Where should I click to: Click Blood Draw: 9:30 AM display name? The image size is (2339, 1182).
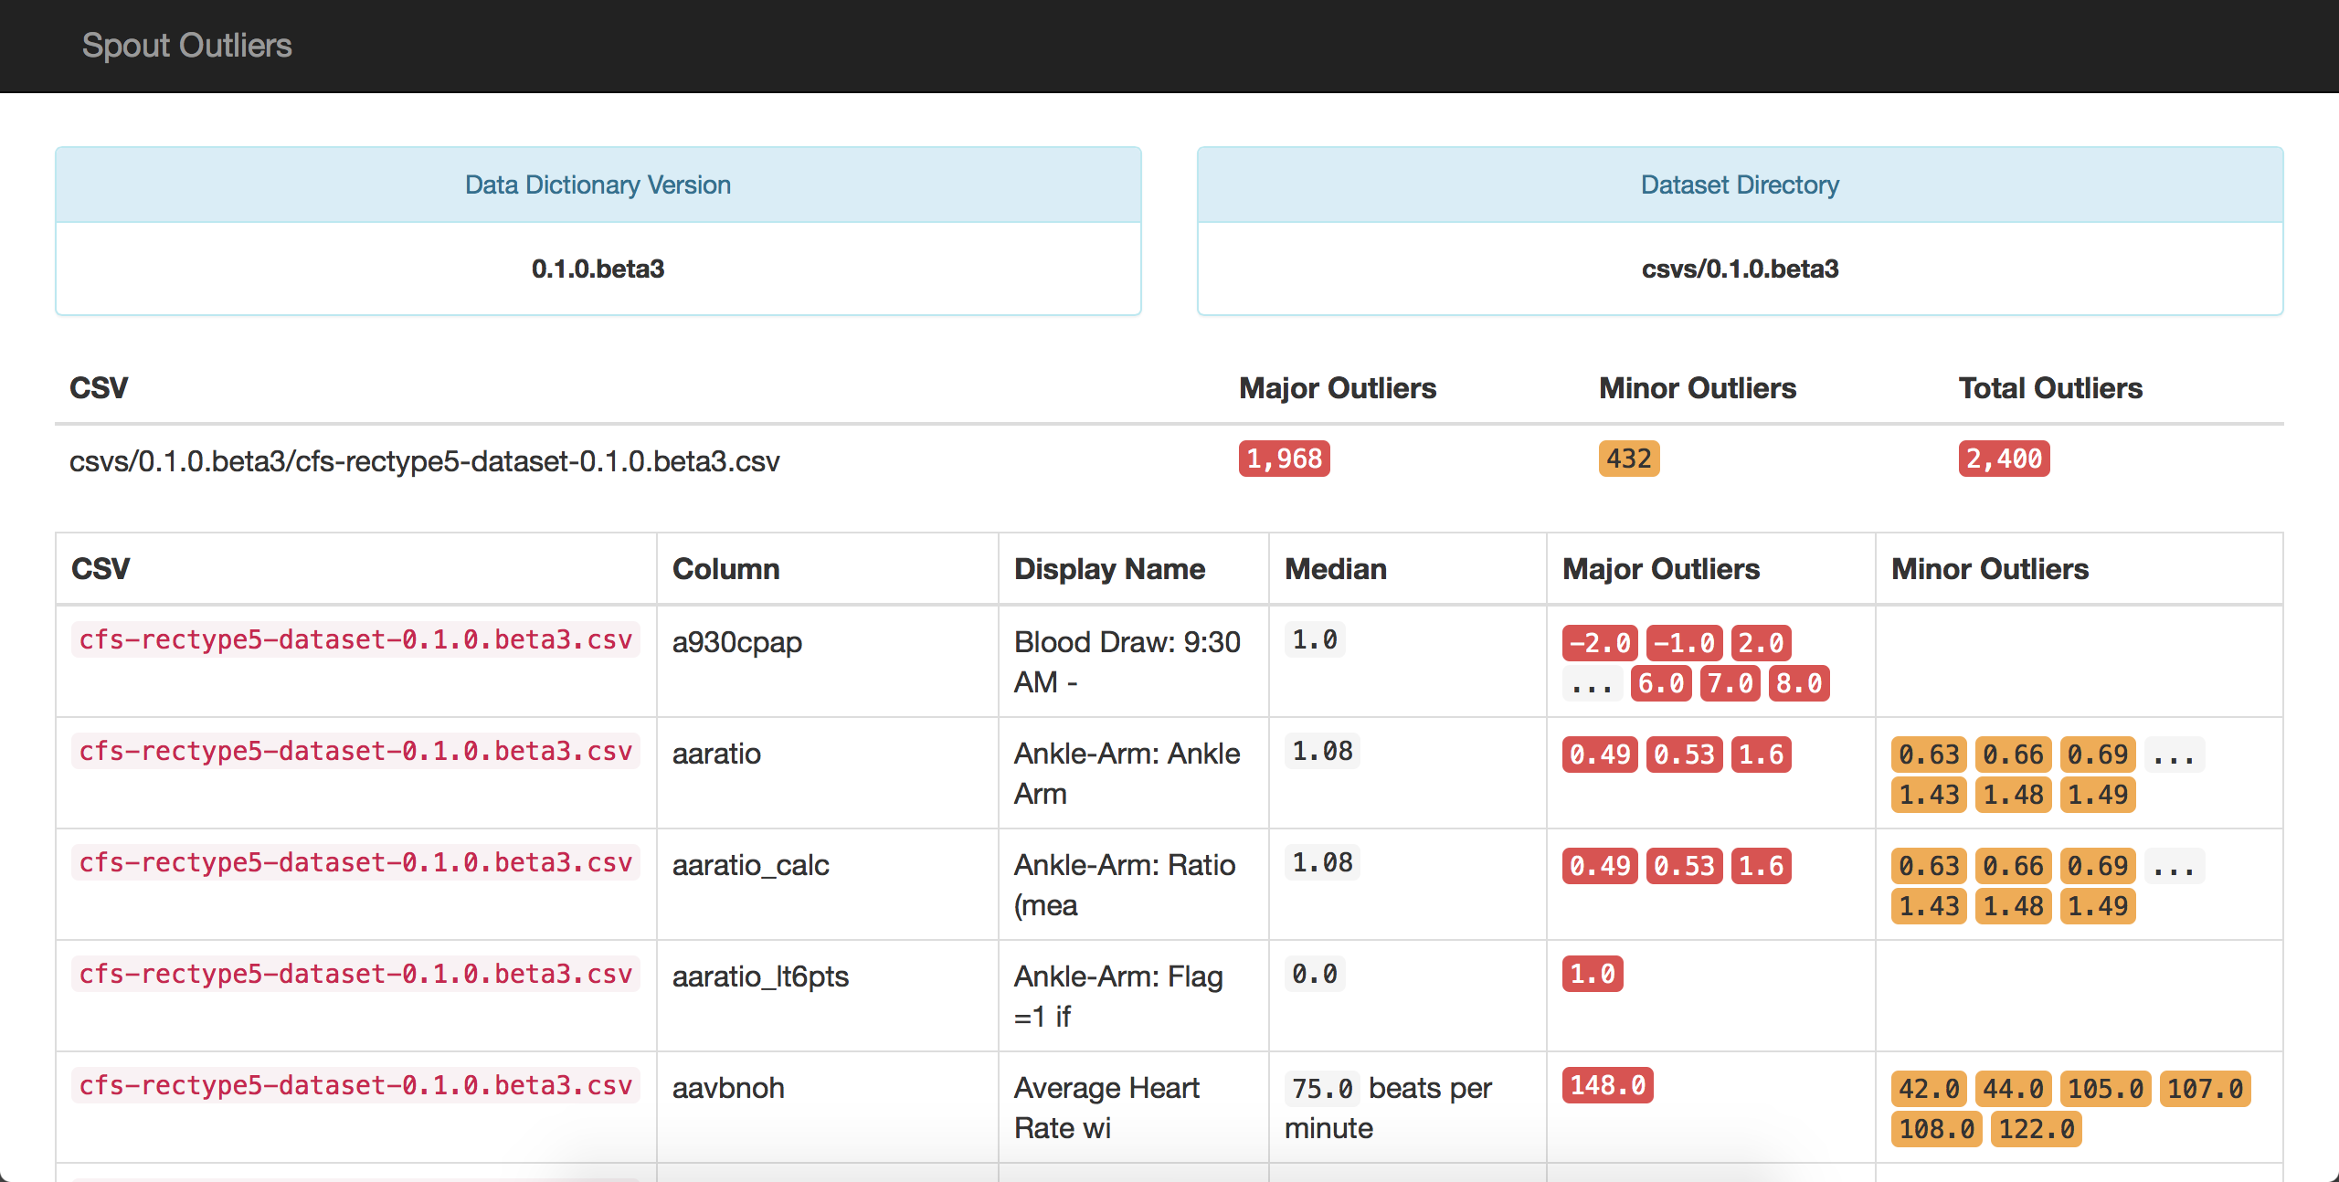pyautogui.click(x=1127, y=662)
